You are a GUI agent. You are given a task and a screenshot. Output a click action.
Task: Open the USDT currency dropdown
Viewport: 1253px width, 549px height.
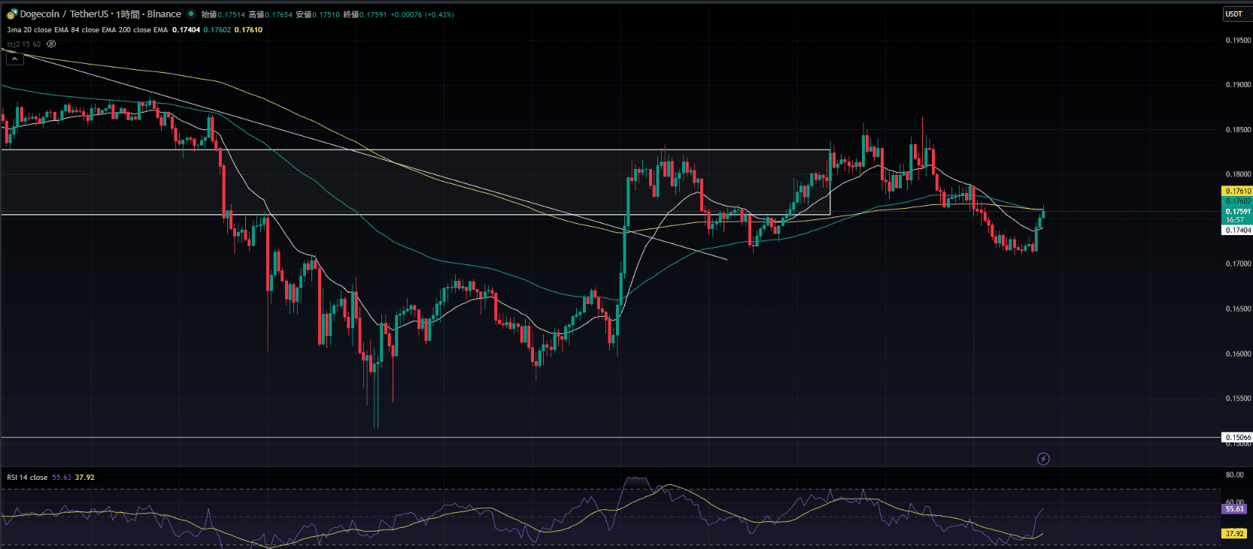click(x=1234, y=14)
